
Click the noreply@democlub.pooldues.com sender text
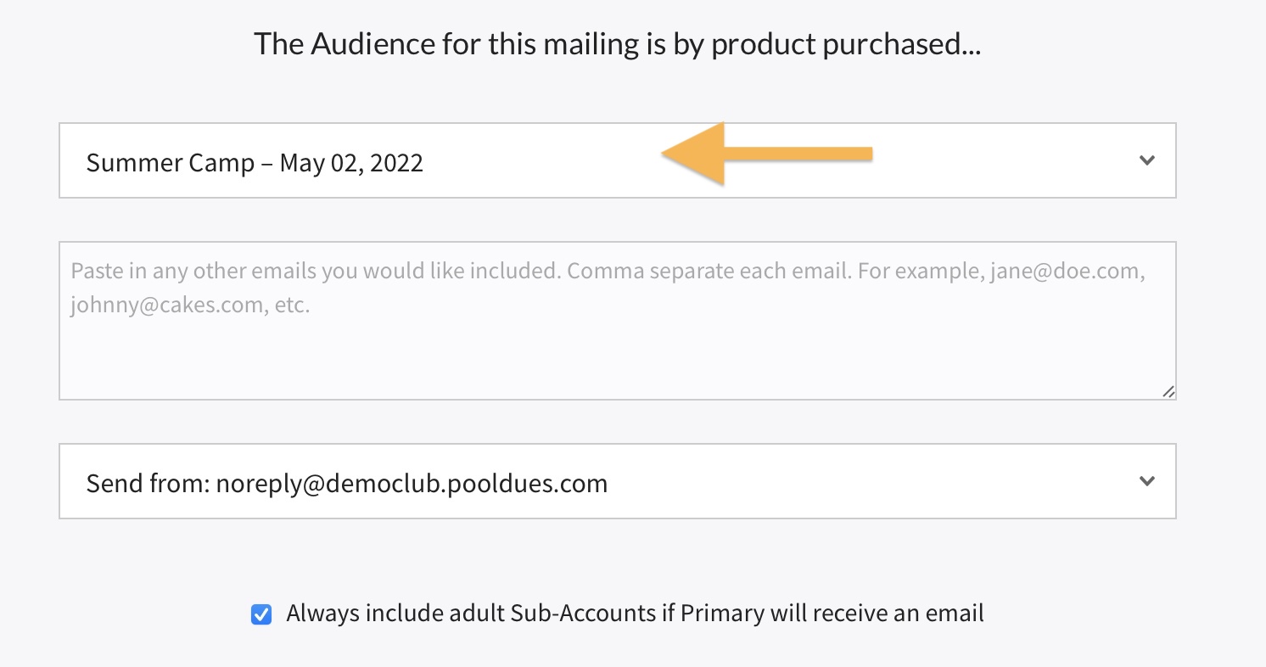click(x=412, y=484)
